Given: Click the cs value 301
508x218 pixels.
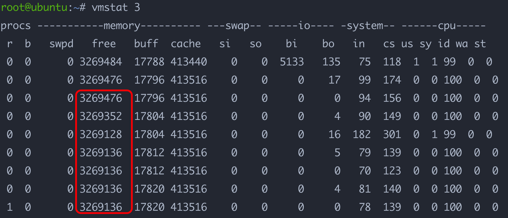Looking at the screenshot, I should [x=392, y=135].
